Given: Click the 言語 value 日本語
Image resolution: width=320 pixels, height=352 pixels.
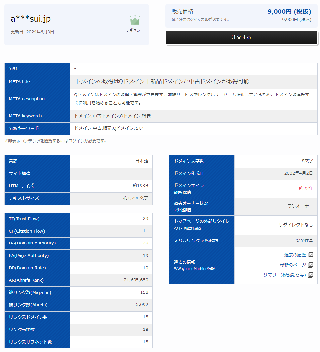Looking at the screenshot, I should pyautogui.click(x=142, y=161).
